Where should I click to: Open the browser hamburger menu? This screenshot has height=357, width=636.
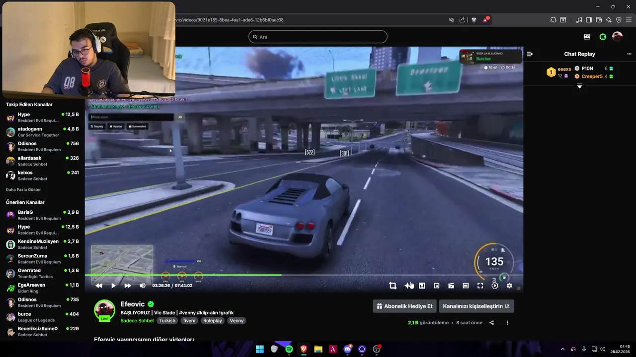[x=629, y=20]
